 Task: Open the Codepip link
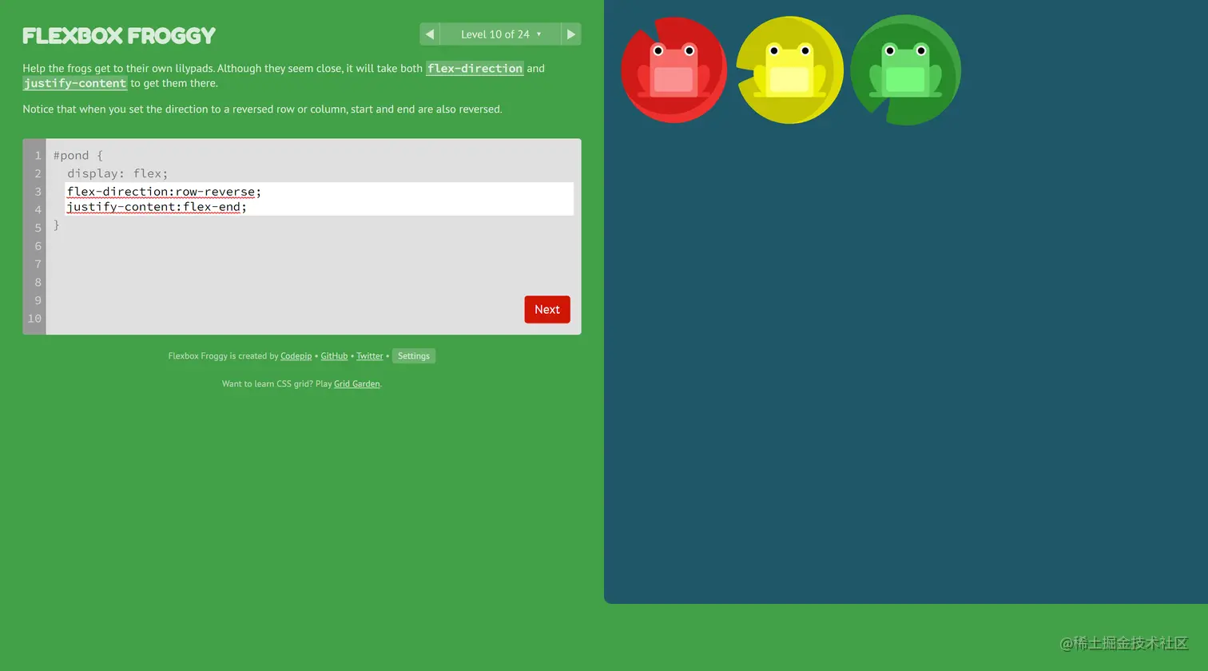[296, 356]
